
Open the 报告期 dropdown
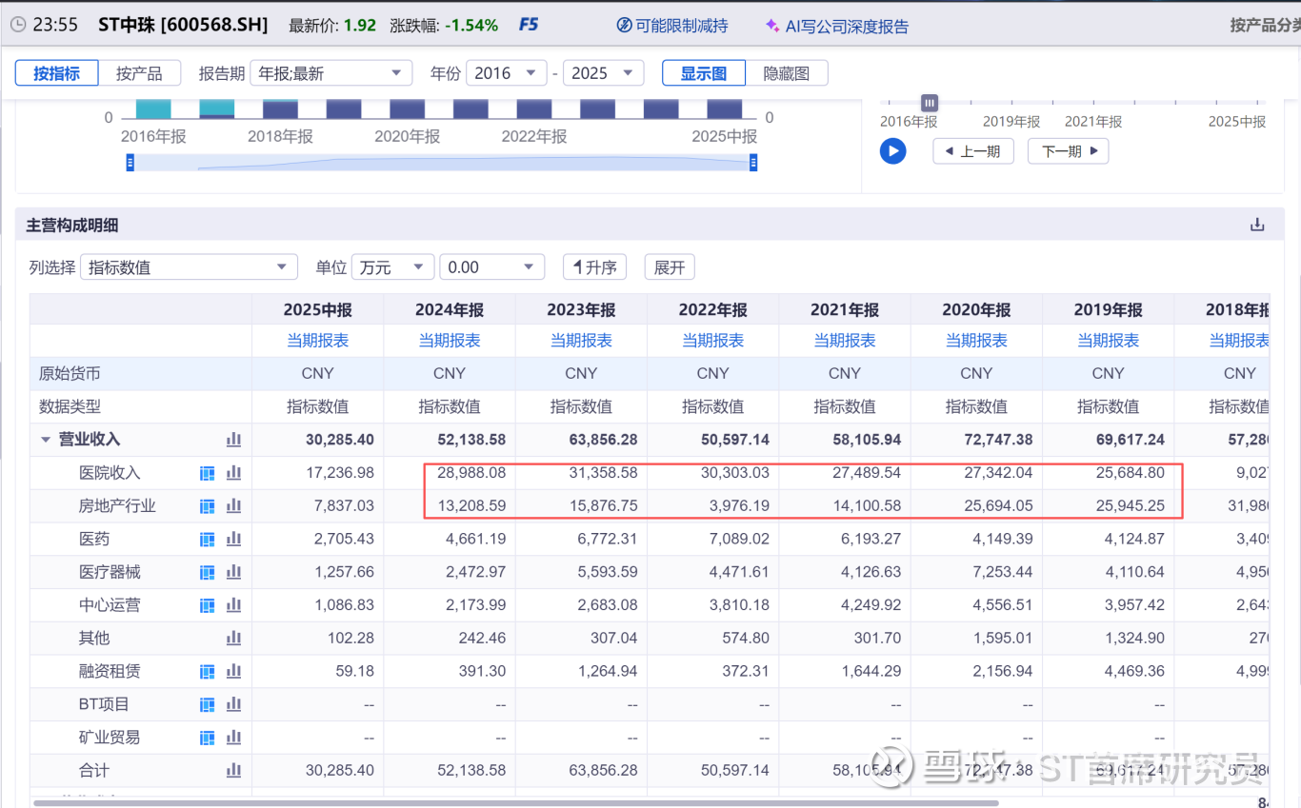[330, 73]
